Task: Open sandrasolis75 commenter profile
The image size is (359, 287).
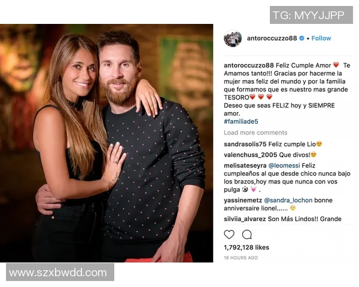Action: (x=245, y=144)
